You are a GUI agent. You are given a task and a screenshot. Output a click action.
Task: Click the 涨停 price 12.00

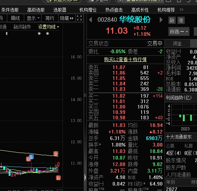[119, 164]
